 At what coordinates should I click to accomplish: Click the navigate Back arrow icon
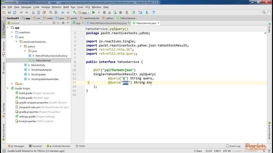pyautogui.click(x=63, y=12)
